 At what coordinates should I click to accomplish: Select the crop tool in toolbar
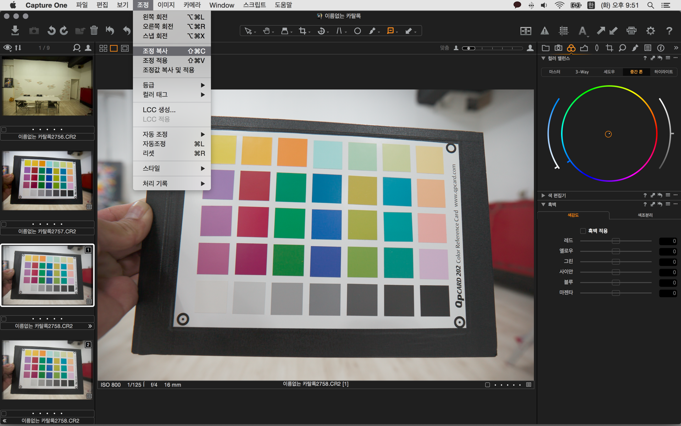[x=302, y=31]
